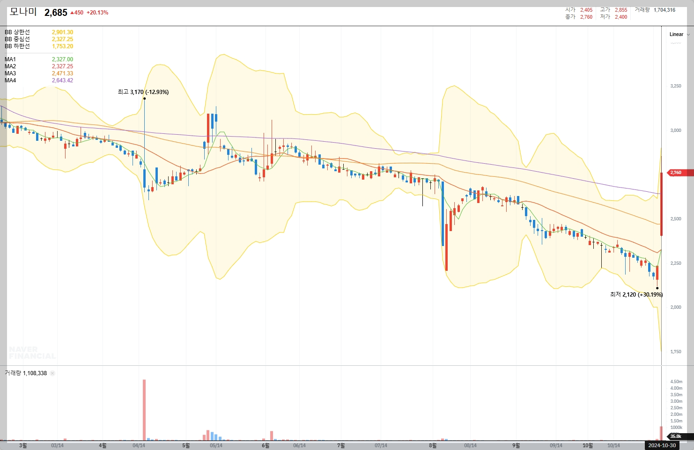
Task: Select the MA3 legend entry
Action: 10,73
